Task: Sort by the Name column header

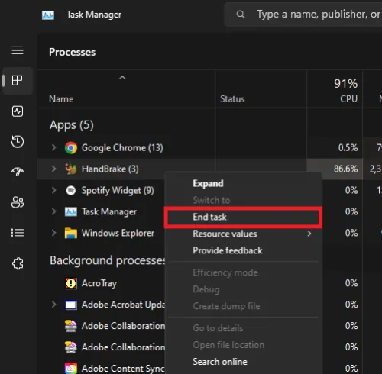Action: pyautogui.click(x=61, y=99)
